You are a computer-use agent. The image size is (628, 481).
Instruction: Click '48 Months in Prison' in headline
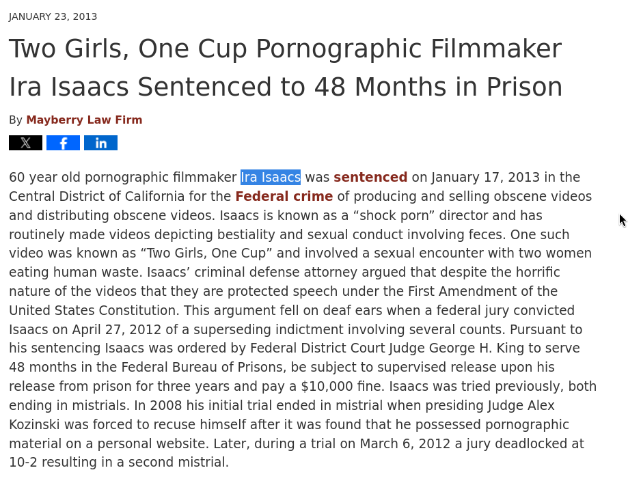(439, 87)
